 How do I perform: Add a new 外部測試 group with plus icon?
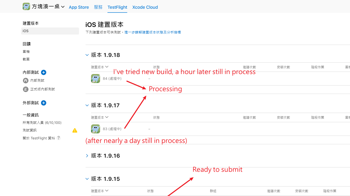pos(43,103)
